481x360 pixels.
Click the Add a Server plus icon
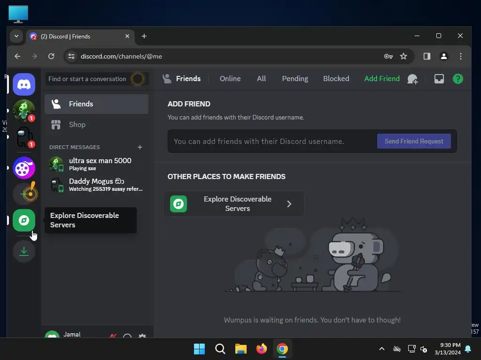(24, 194)
